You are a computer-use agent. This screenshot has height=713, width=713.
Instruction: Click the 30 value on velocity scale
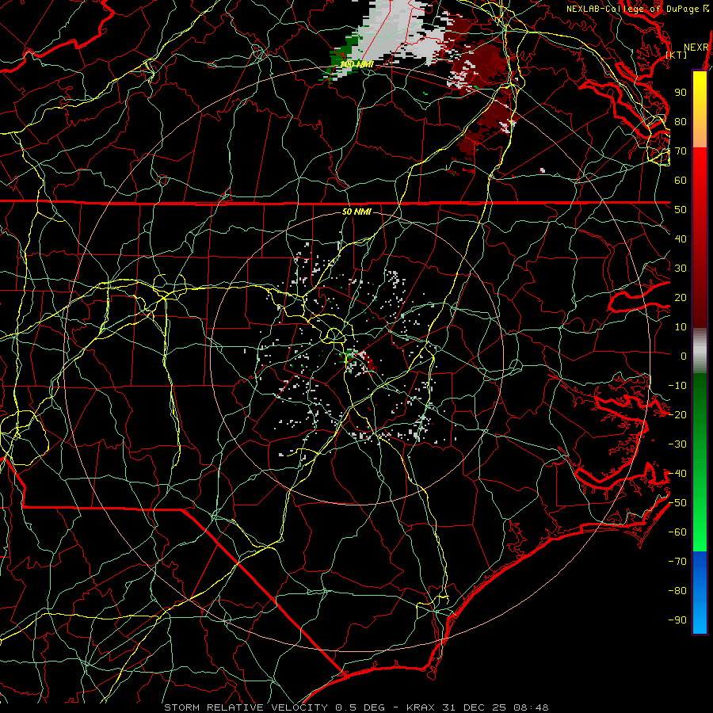click(x=681, y=269)
